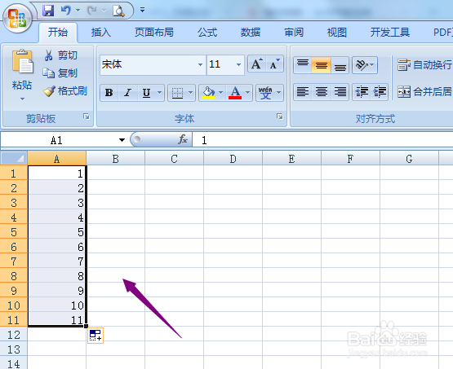The height and width of the screenshot is (369, 453).
Task: Open the 页面布局 ribbon tab
Action: click(x=154, y=32)
